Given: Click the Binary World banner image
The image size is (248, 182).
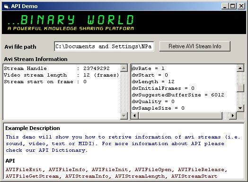Looking at the screenshot, I should pos(124,22).
